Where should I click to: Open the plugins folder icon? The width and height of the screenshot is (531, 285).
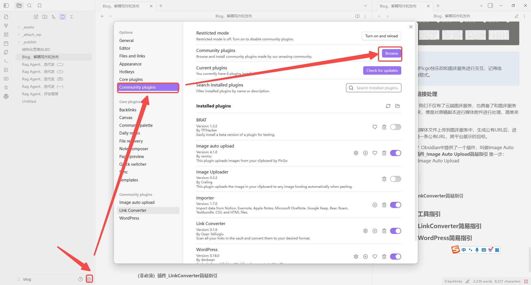tap(397, 106)
